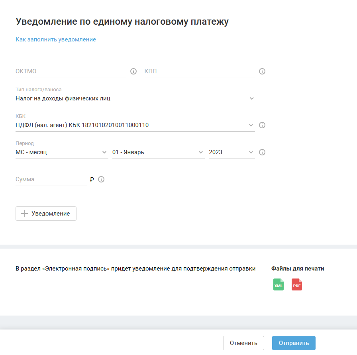
Task: Open the Как заполнить уведомление link
Action: 56,39
